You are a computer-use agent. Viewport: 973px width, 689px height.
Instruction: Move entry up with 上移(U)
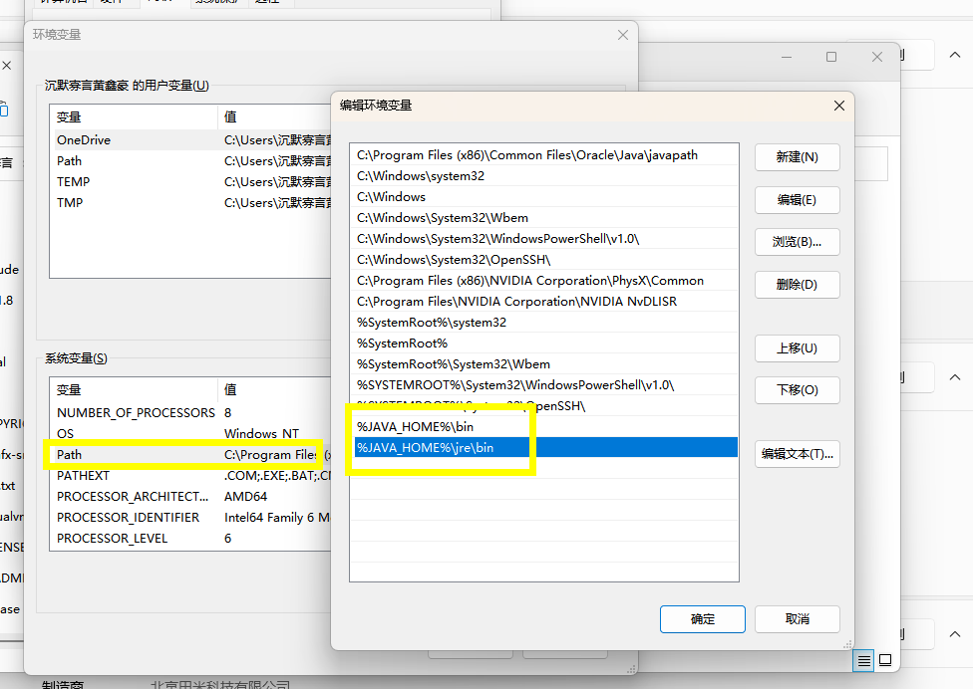797,348
